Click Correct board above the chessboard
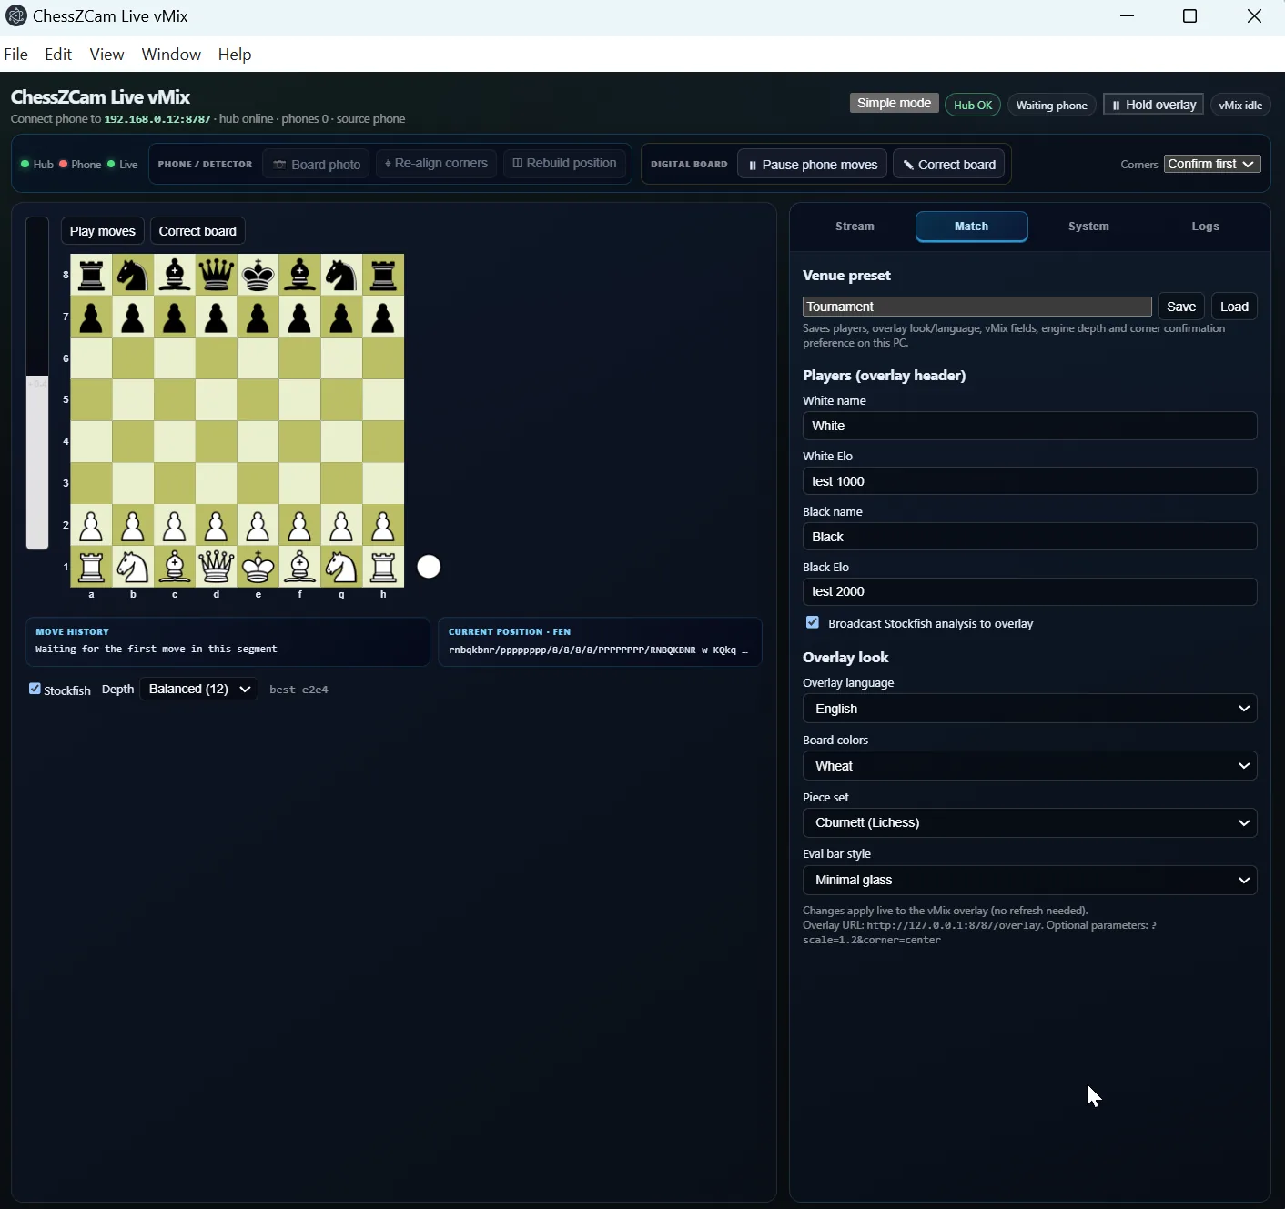 point(197,231)
